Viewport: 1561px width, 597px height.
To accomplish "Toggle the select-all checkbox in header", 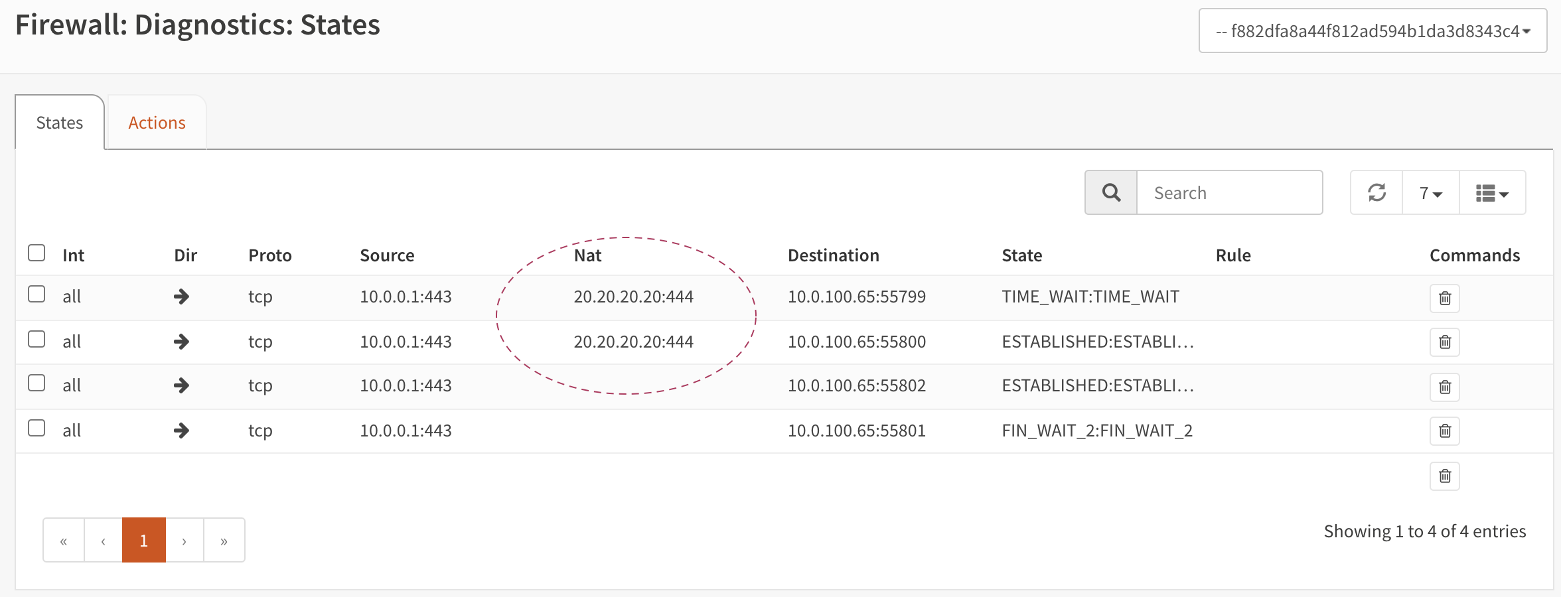I will pos(37,253).
